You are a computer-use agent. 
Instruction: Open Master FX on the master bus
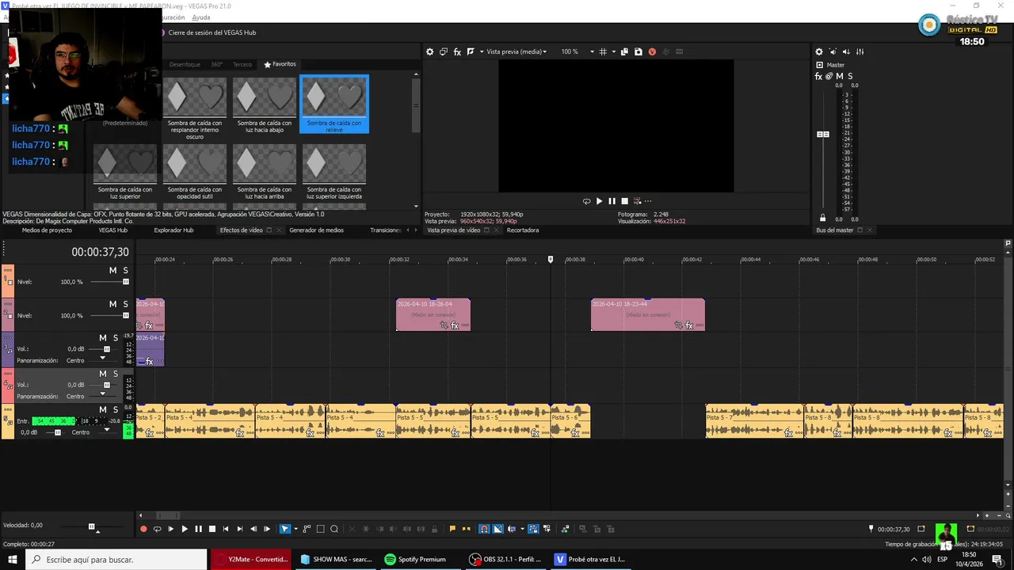818,77
